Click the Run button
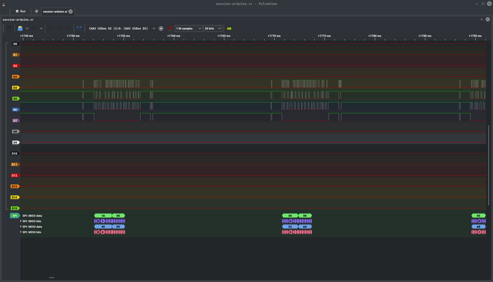493x282 pixels. [21, 11]
